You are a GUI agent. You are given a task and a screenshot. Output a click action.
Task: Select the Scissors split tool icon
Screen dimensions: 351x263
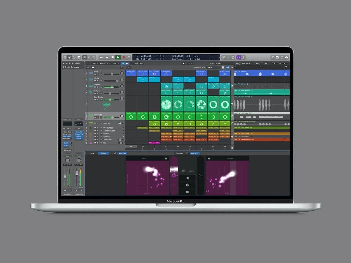(94, 57)
